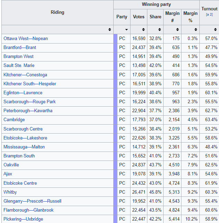The image size is (219, 223).
Task: Open Brantford—Brant riding link
Action: (x=20, y=48)
